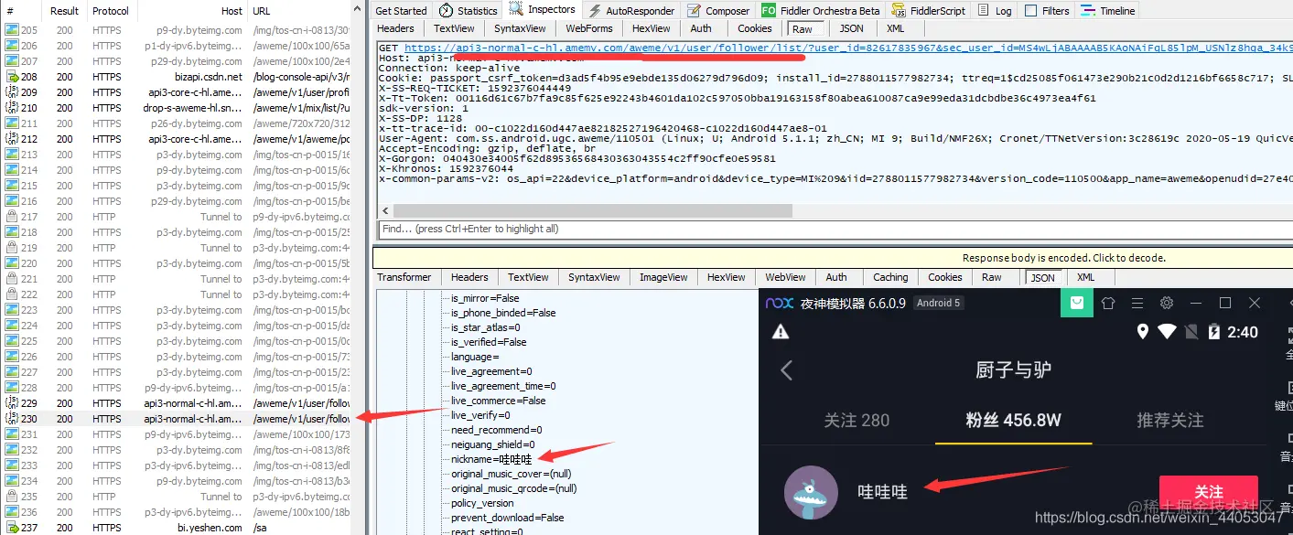
Task: Click the Composer pencil icon
Action: (694, 11)
